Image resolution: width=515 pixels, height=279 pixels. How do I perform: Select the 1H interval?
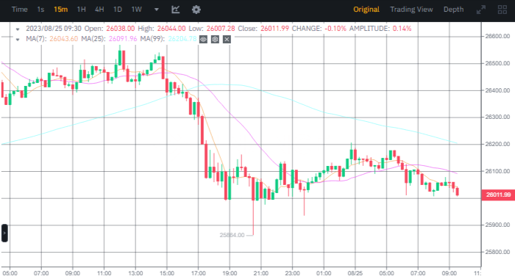click(x=82, y=10)
